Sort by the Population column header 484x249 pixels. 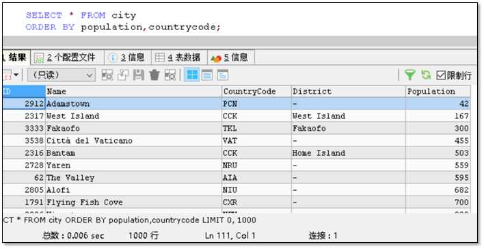(438, 92)
